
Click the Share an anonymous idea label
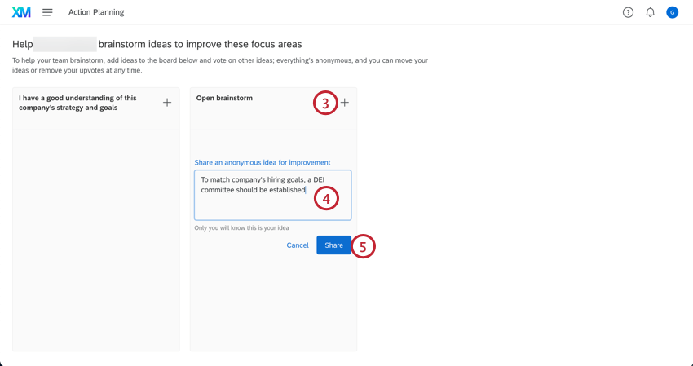[x=263, y=162]
